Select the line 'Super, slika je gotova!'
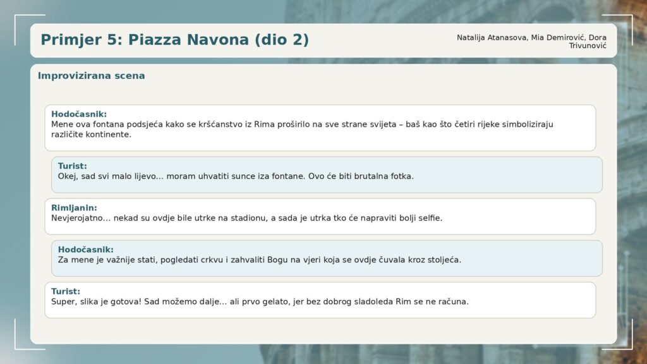Viewport: 647px width, 364px height. [x=260, y=301]
